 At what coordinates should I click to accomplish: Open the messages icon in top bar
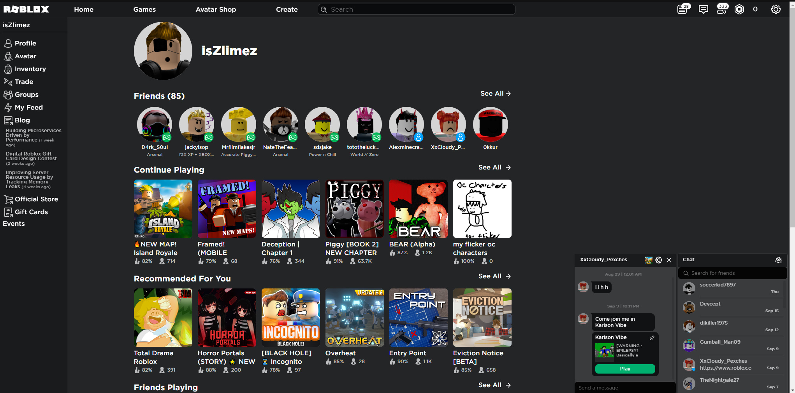[x=703, y=9]
